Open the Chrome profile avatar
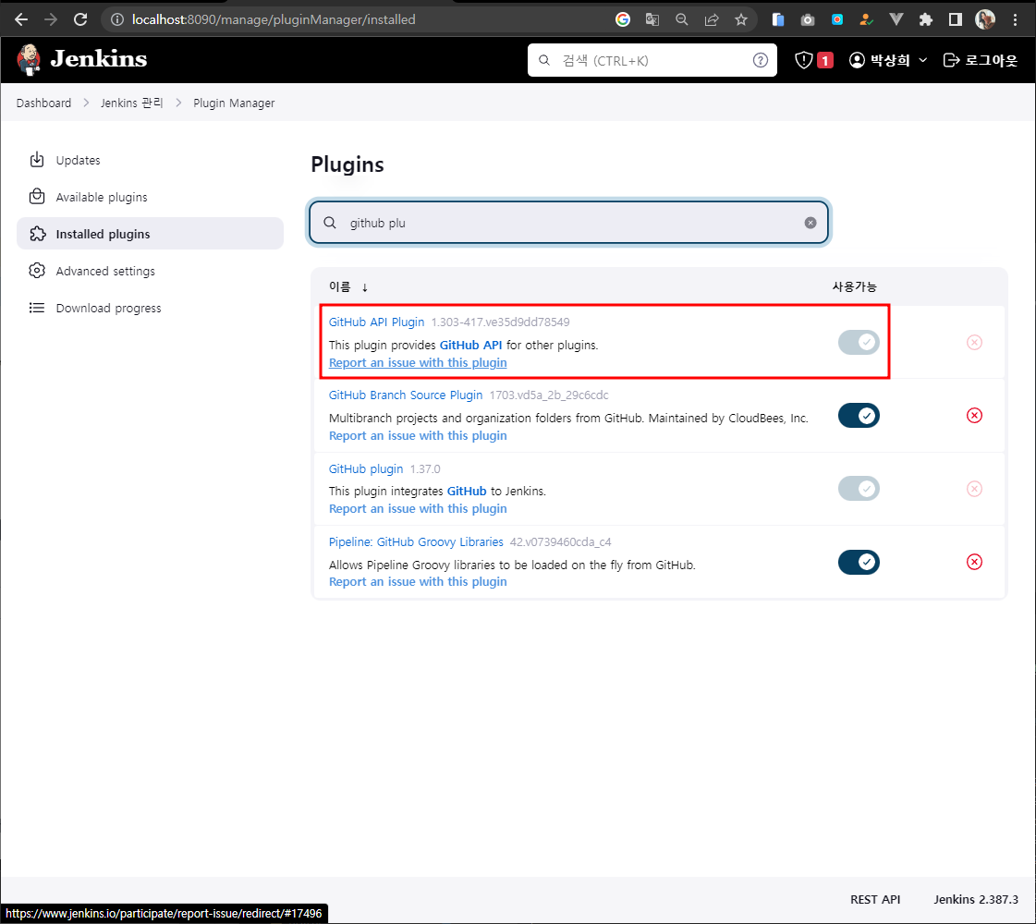 click(x=985, y=19)
